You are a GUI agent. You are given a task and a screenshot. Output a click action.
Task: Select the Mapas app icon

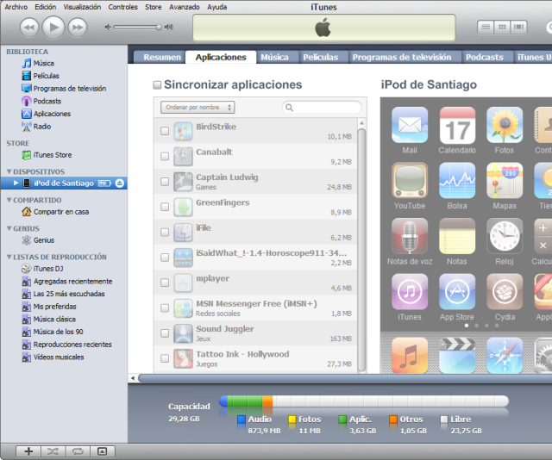504,180
